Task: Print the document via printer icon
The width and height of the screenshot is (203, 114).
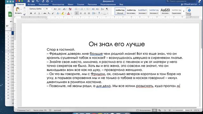Action: 48,1
